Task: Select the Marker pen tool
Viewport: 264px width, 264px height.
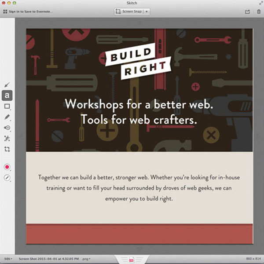Action: pyautogui.click(x=7, y=117)
